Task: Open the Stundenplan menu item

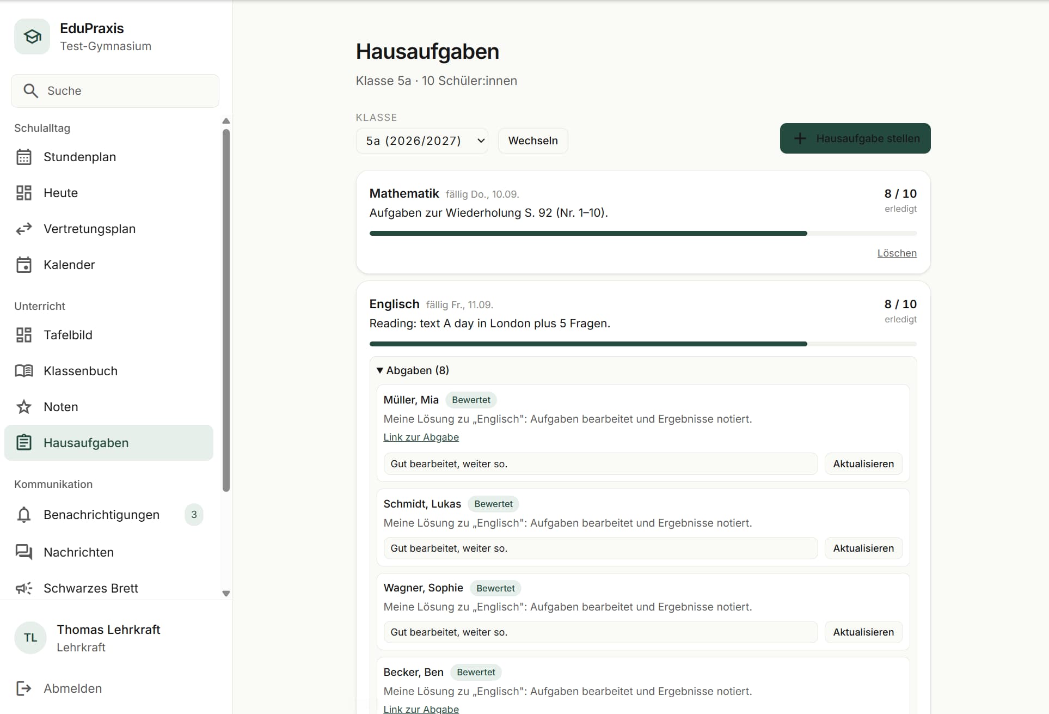Action: (109, 157)
